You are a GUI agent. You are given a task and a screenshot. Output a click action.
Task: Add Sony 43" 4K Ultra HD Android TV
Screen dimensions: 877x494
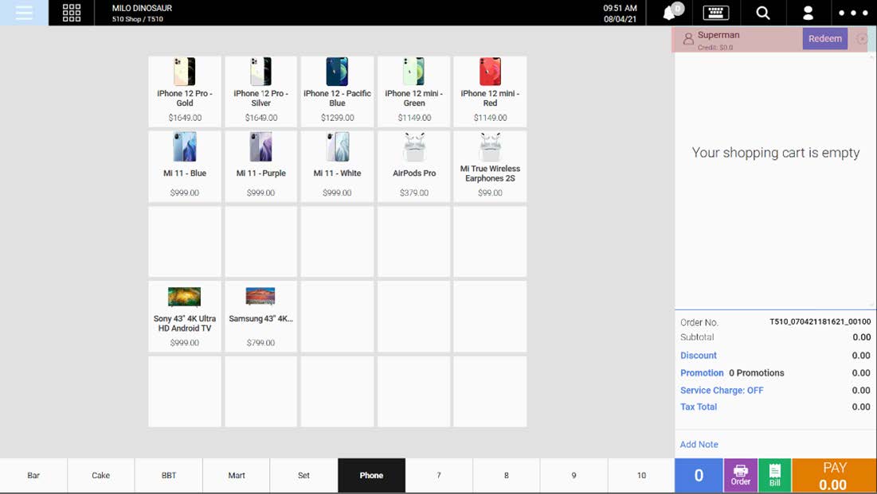pos(185,317)
